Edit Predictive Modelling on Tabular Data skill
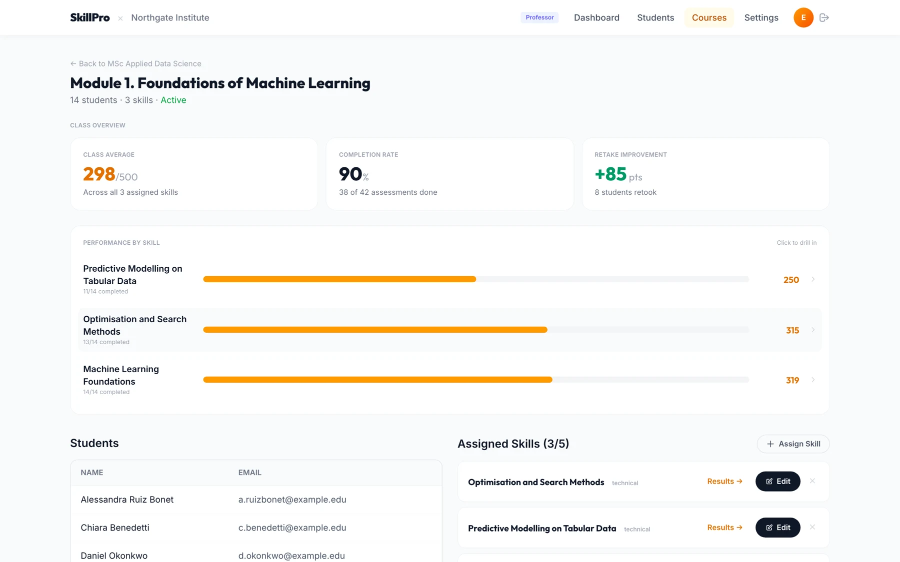This screenshot has width=900, height=562. tap(777, 528)
